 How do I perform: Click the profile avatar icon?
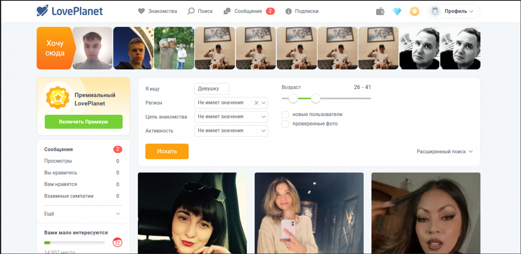click(435, 11)
